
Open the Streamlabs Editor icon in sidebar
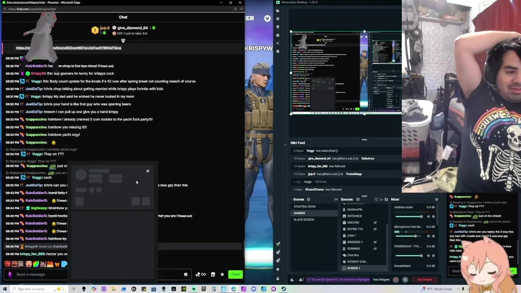click(278, 11)
